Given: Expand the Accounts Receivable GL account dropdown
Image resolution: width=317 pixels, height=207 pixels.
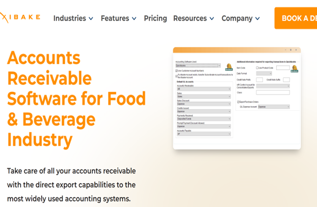Looking at the screenshot, I should [204, 89].
